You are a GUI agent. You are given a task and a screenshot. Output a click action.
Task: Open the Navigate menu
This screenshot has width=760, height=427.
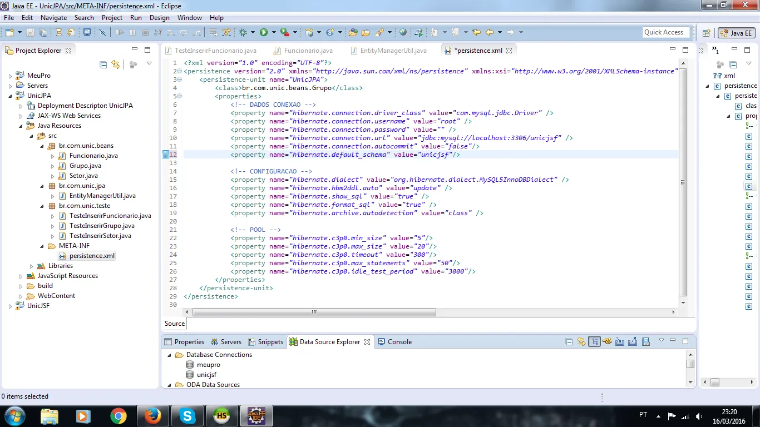click(x=53, y=18)
